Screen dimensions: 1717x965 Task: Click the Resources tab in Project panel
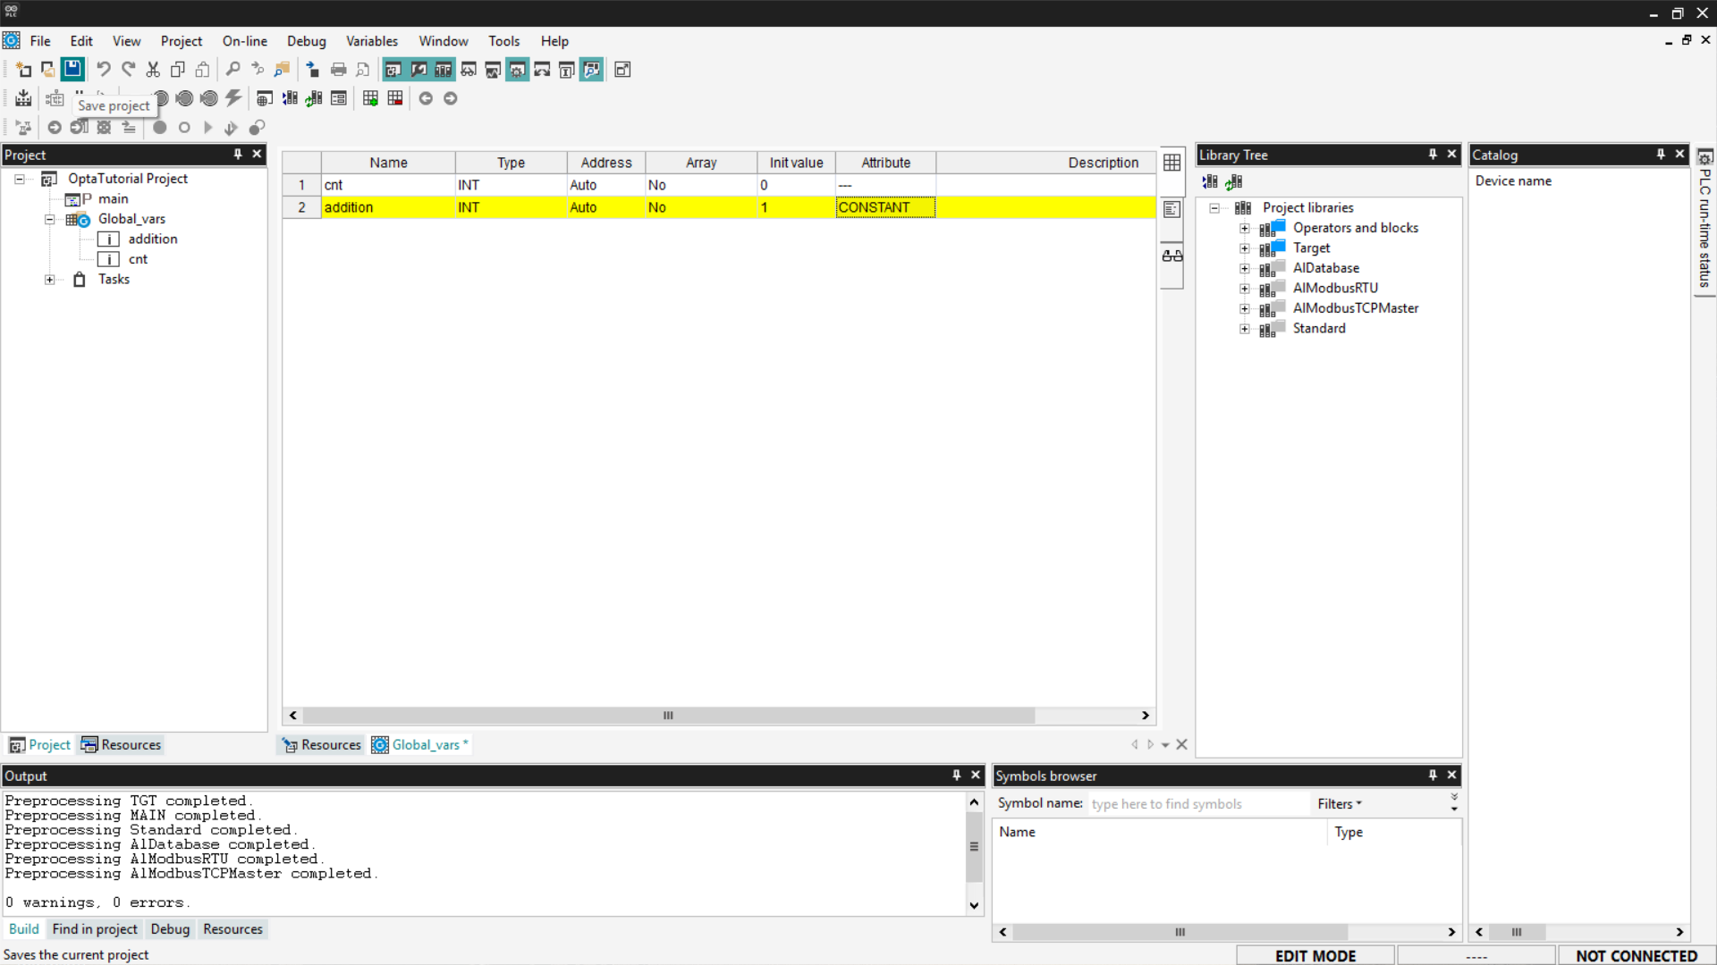pyautogui.click(x=122, y=745)
